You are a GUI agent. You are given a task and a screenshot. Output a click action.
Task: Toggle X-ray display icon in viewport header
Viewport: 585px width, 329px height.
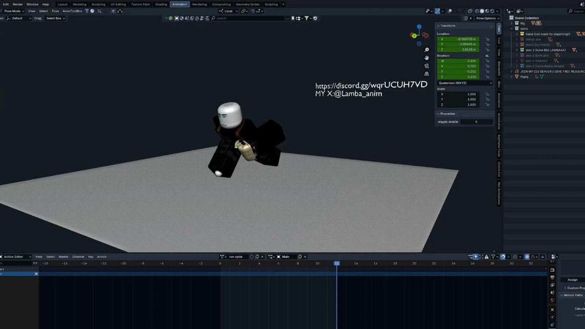[470, 11]
